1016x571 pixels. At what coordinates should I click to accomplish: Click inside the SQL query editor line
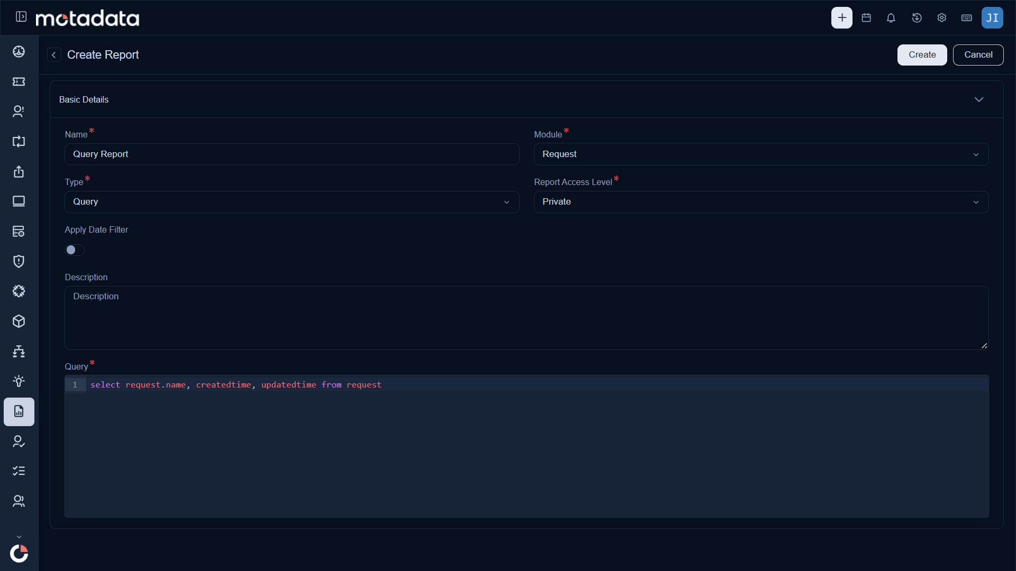[x=537, y=385]
